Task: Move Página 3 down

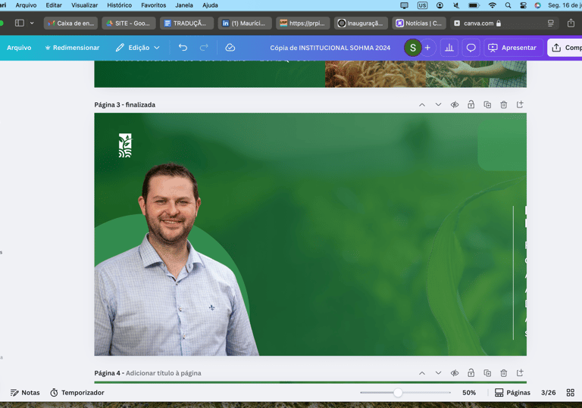Action: tap(438, 104)
